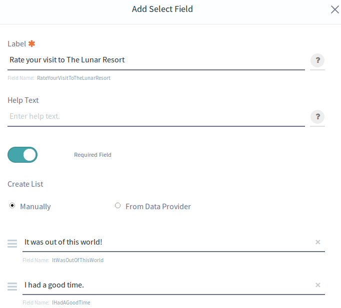
Task: Grab drag handle for 'I had a good time.'
Action: pyautogui.click(x=12, y=287)
